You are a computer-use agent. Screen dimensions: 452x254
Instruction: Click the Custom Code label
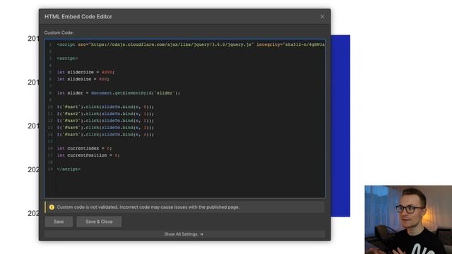coord(59,32)
